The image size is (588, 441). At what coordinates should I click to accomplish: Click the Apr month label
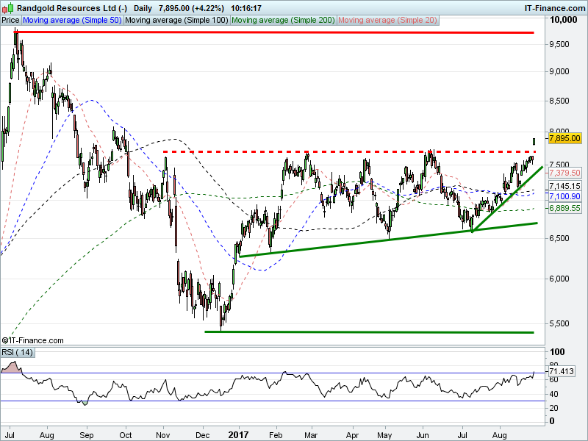point(353,435)
